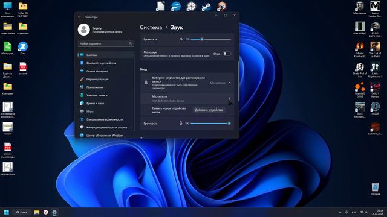Click the settings content scrollbar
Screen dimensions: 387x217
(x=238, y=81)
